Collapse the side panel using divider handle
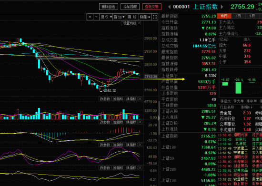The width and height of the screenshot is (262, 186). (159, 118)
